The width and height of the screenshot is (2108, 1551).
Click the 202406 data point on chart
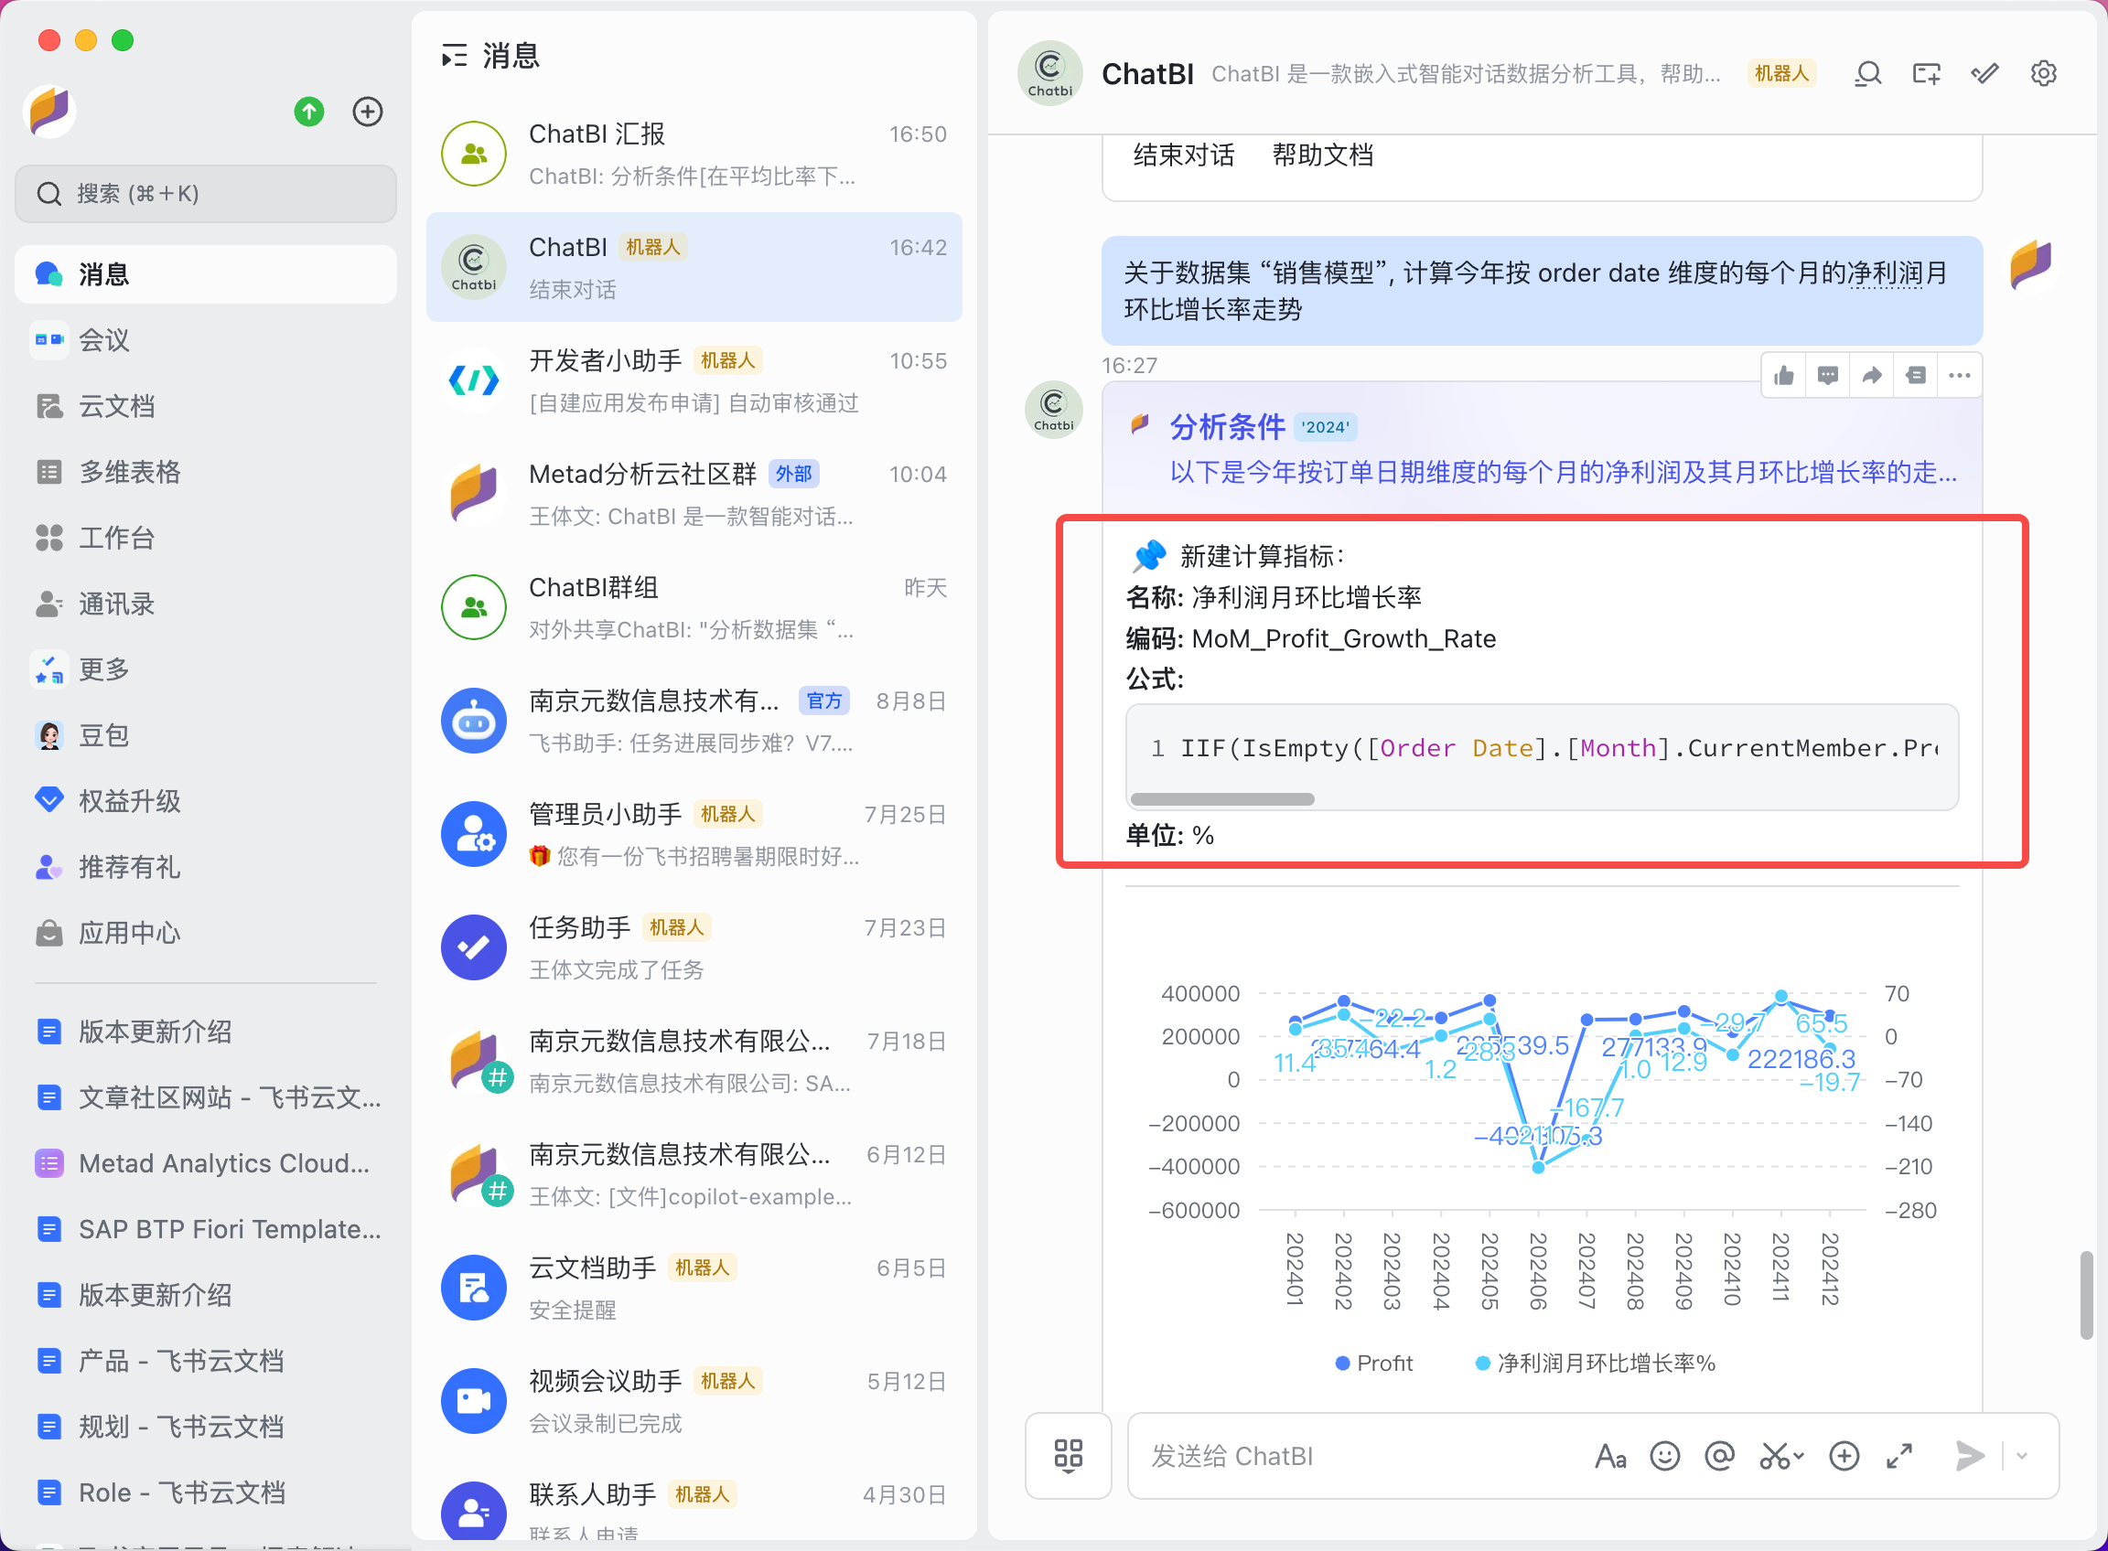[1538, 1167]
